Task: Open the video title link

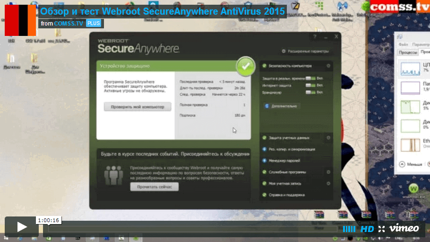Action: click(163, 11)
